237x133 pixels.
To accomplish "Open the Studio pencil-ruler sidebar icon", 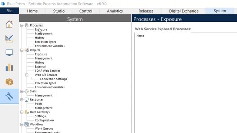I will tap(9, 38).
